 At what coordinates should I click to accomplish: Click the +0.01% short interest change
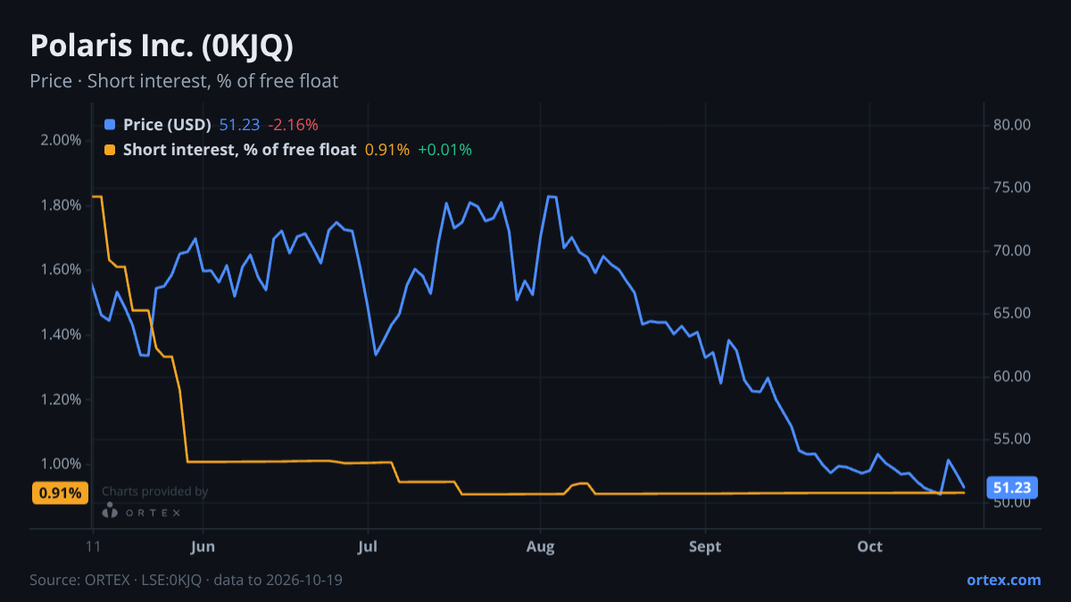[444, 150]
